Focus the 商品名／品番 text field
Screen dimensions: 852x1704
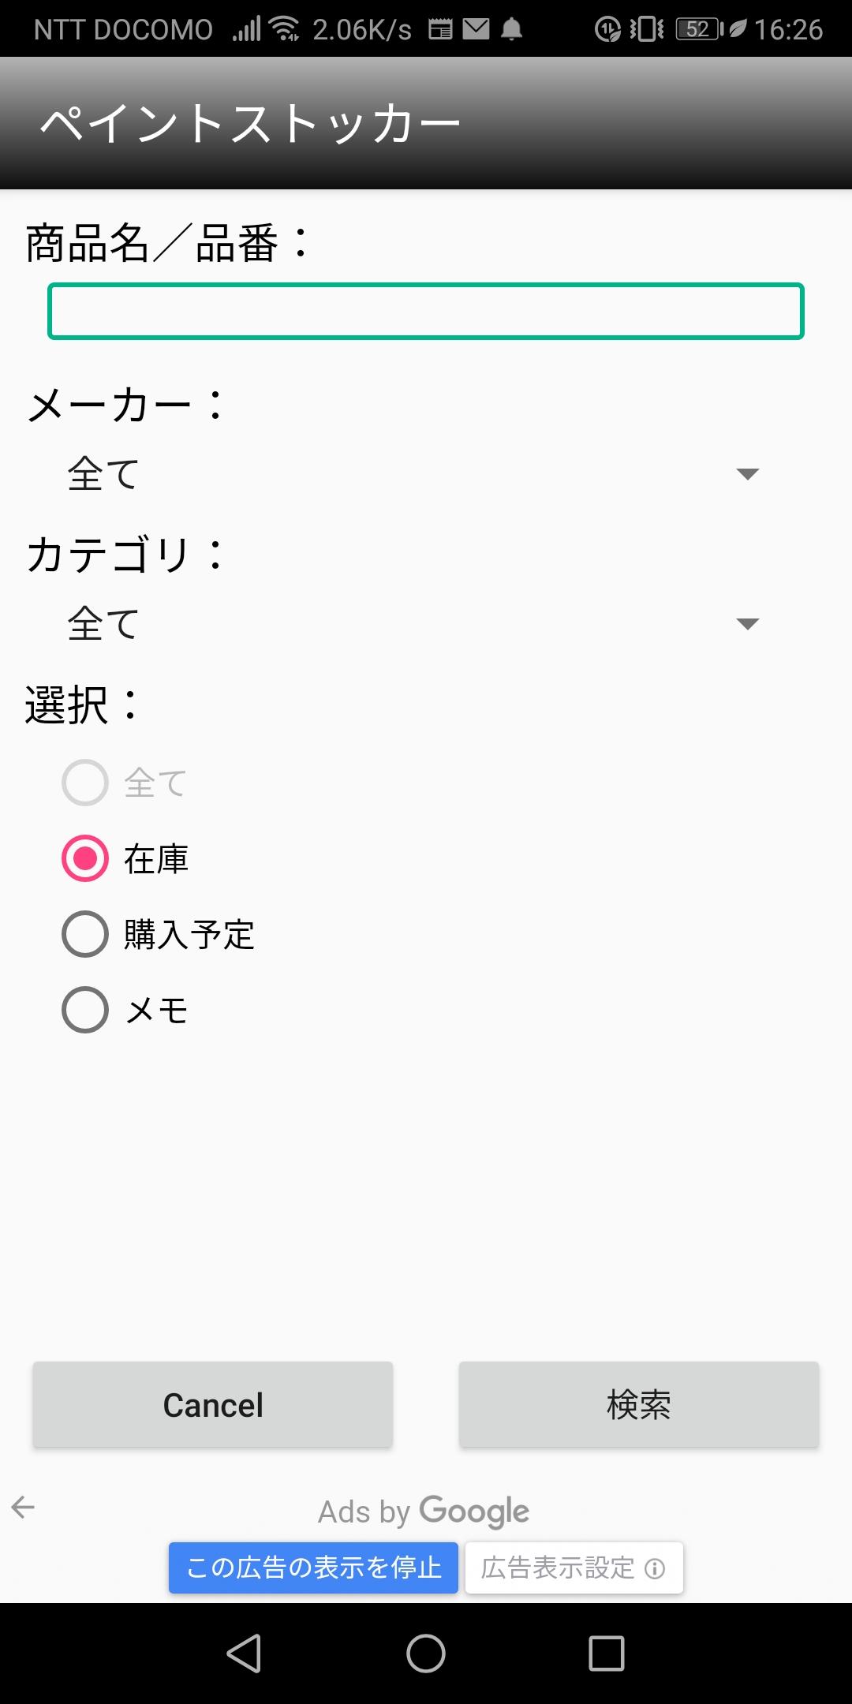pos(426,312)
